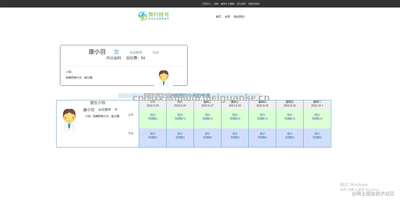Image resolution: width=400 pixels, height=202 pixels.
Task: Click the 下午 row label
Action: (x=131, y=133)
